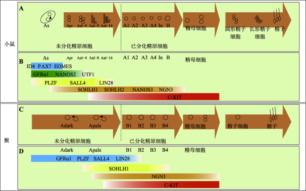
Task: Click the 猴 side label
Action: tap(7, 140)
